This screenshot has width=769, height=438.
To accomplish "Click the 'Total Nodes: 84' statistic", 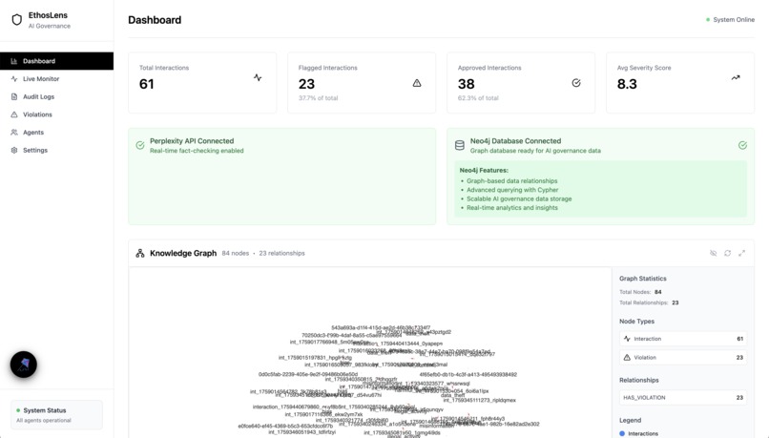I will (x=640, y=292).
